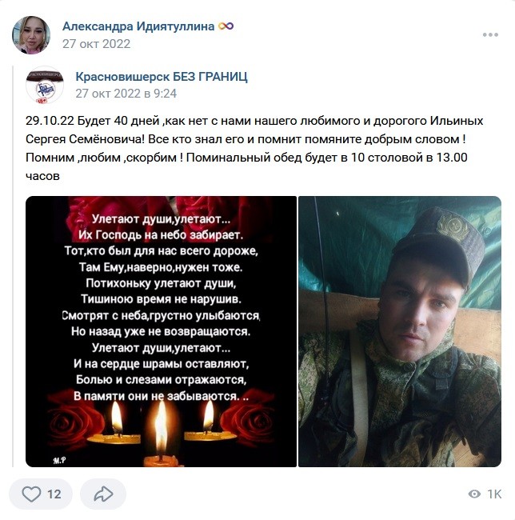The image size is (515, 520).
Task: Click the burning center candle in image
Action: [x=162, y=433]
